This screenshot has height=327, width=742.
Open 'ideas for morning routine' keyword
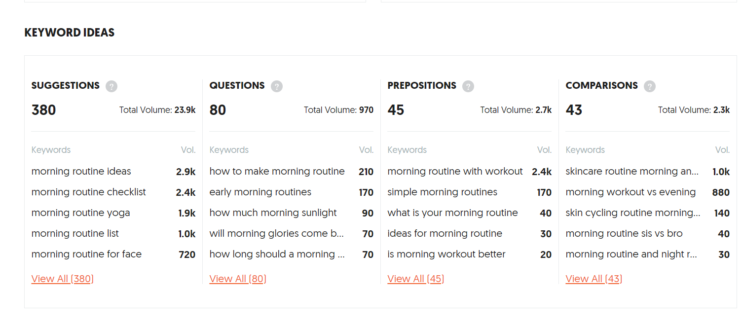pos(445,234)
